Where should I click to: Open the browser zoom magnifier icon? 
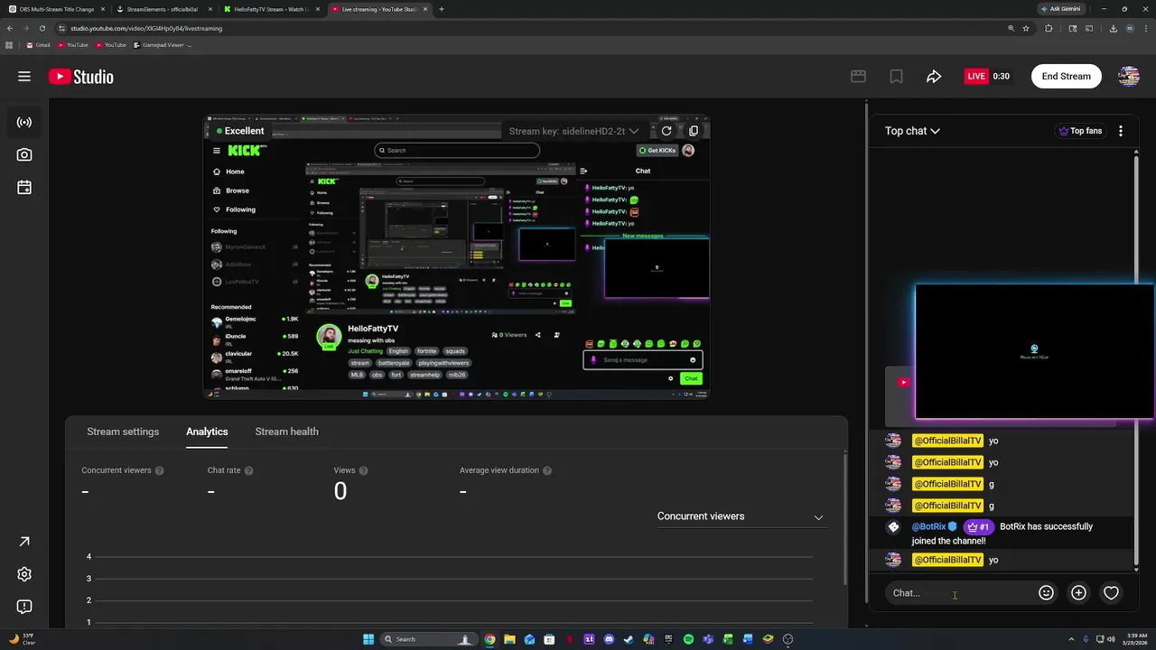[x=1011, y=28]
